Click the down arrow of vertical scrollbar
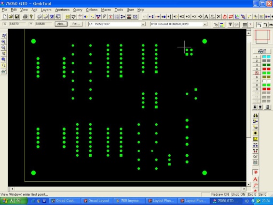This screenshot has width=273, height=205. click(248, 184)
